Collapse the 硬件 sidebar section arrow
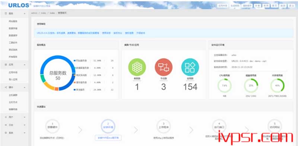The image size is (298, 146). (25, 87)
